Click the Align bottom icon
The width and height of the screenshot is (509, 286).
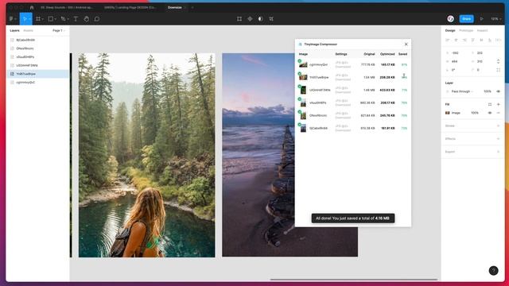(x=490, y=40)
